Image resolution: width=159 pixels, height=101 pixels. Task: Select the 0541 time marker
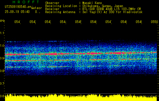click(17, 22)
